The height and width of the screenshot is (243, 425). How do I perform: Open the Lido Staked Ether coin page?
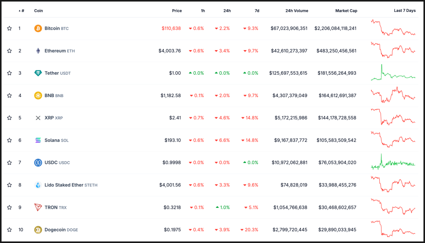(64, 185)
